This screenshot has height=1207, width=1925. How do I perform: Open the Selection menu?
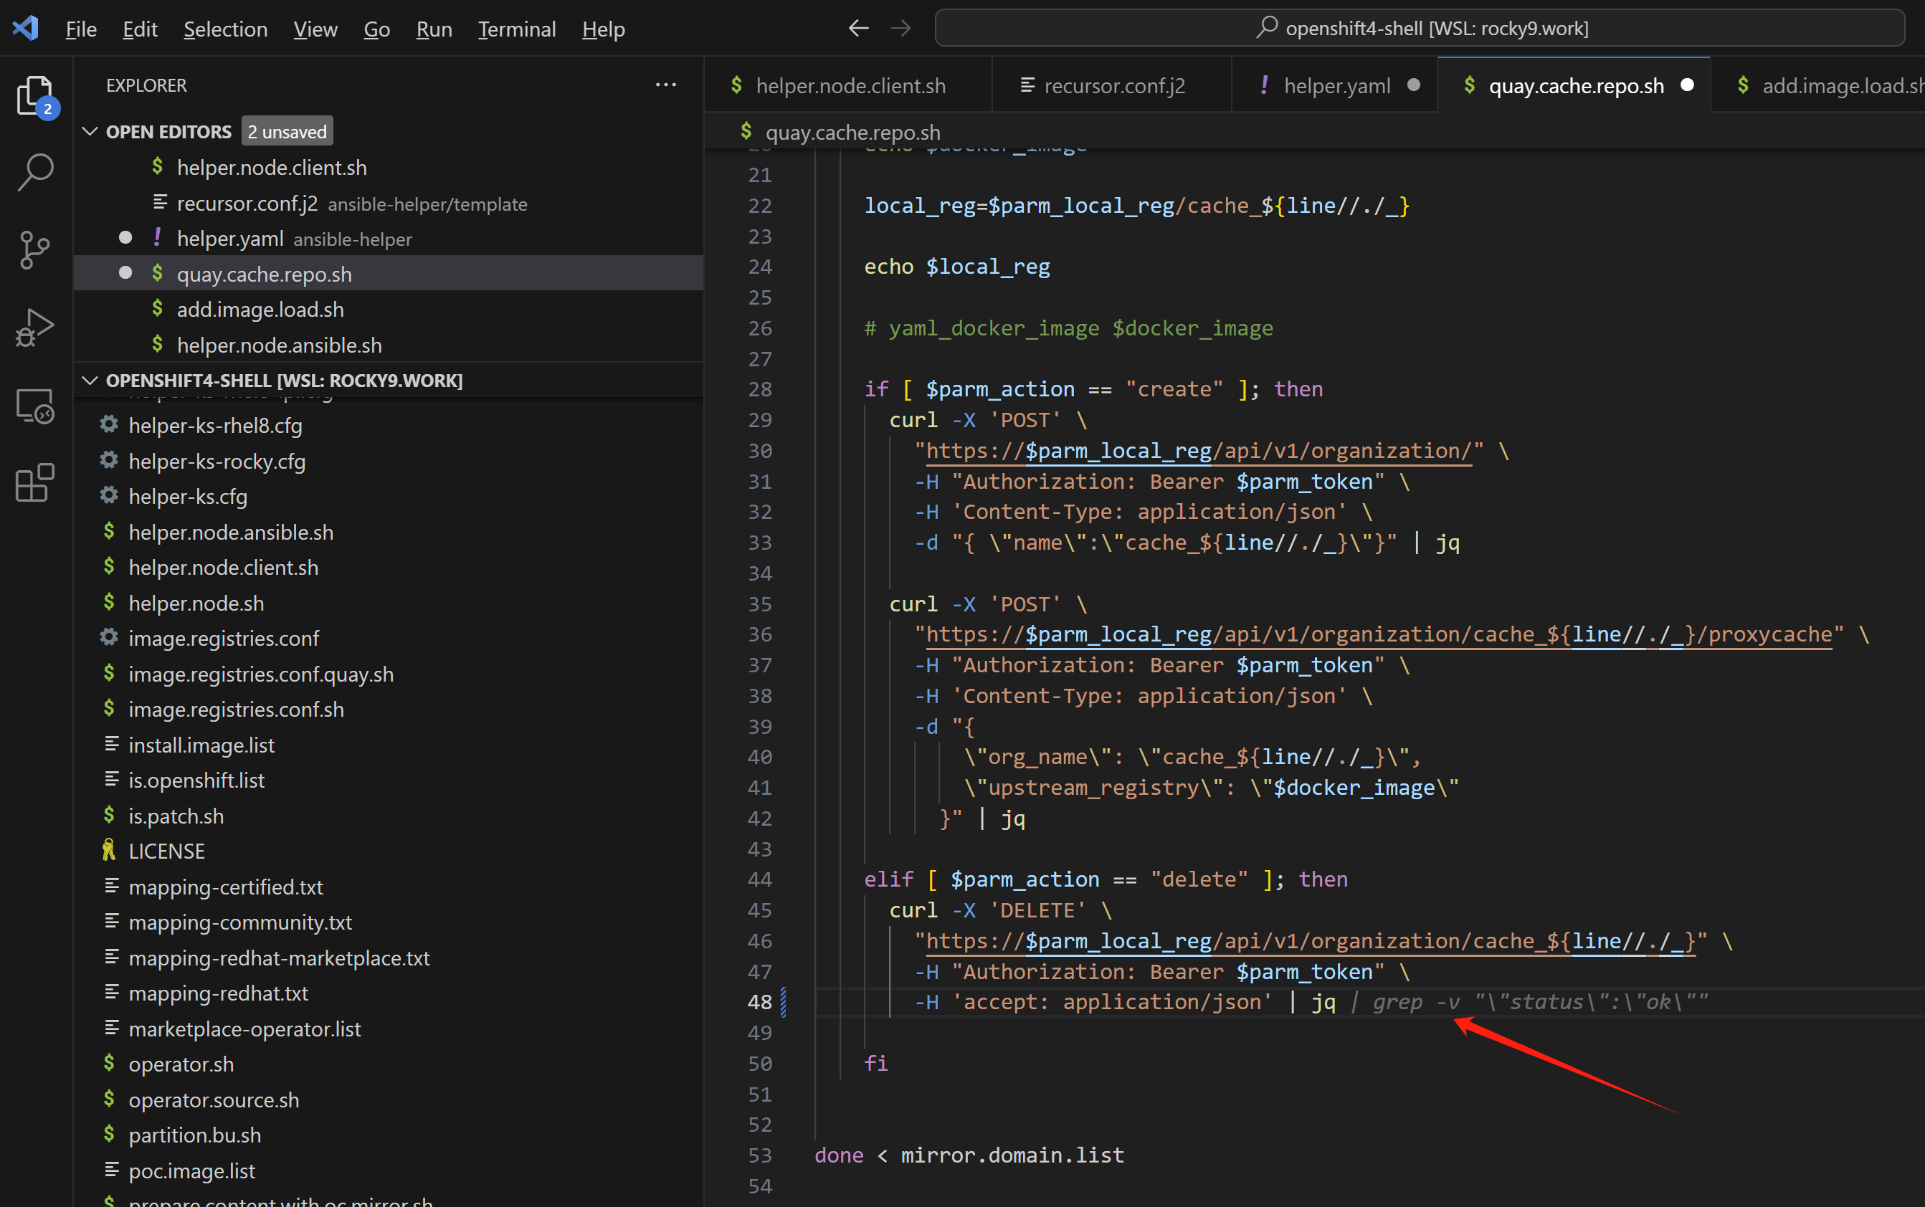(225, 29)
